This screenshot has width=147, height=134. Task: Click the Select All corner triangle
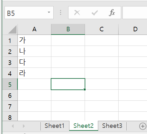(12, 29)
